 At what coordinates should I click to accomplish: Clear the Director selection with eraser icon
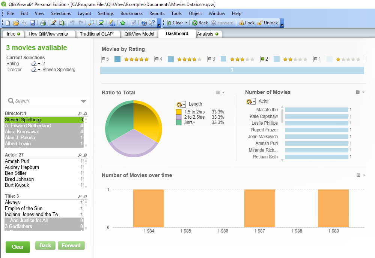tap(33, 70)
